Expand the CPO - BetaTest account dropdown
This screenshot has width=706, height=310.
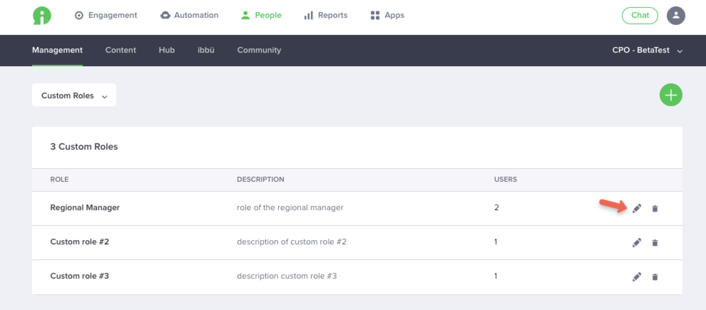click(647, 50)
